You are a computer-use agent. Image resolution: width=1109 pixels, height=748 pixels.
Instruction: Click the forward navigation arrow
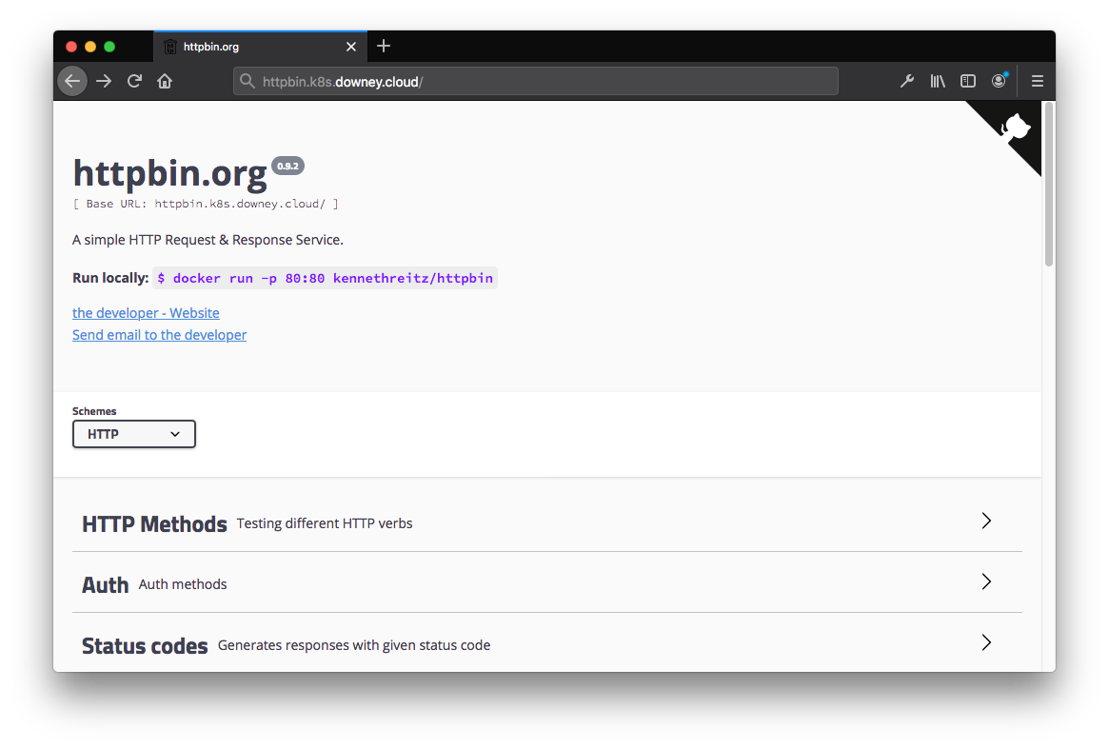click(104, 81)
